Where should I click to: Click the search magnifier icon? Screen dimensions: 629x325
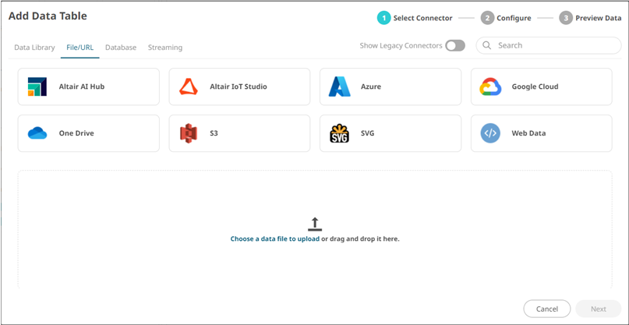pos(487,46)
